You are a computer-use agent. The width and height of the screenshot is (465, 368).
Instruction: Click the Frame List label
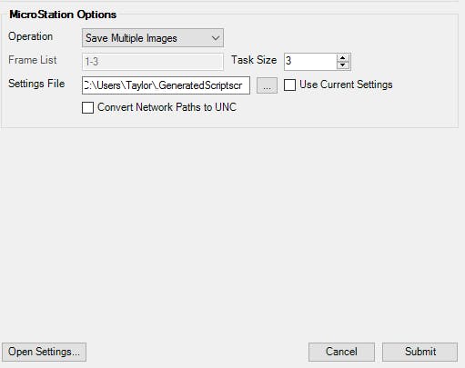(x=33, y=60)
